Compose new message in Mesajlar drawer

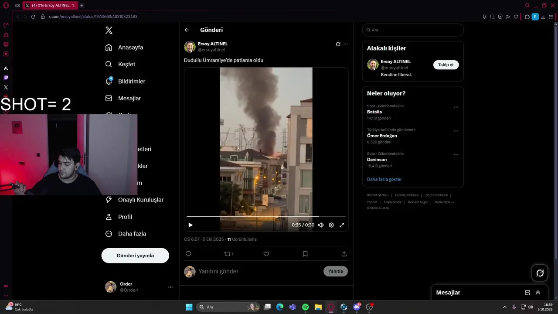coord(527,293)
